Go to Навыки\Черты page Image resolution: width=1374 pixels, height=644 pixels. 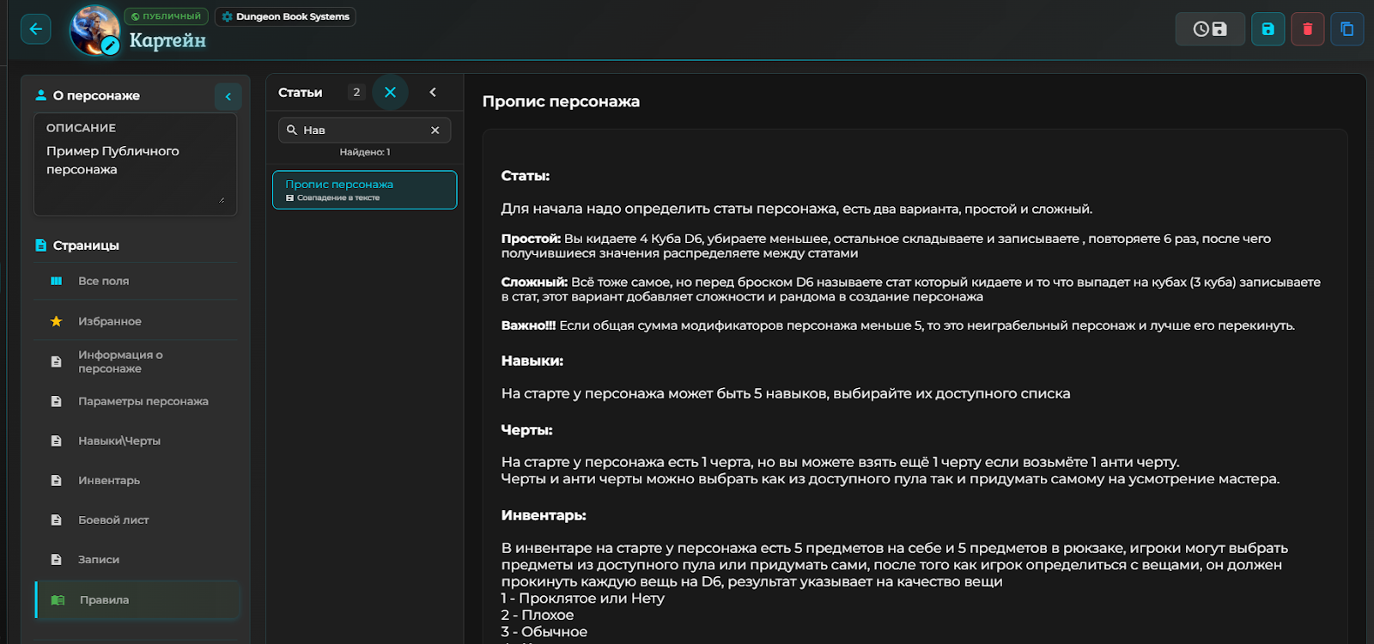pyautogui.click(x=119, y=440)
